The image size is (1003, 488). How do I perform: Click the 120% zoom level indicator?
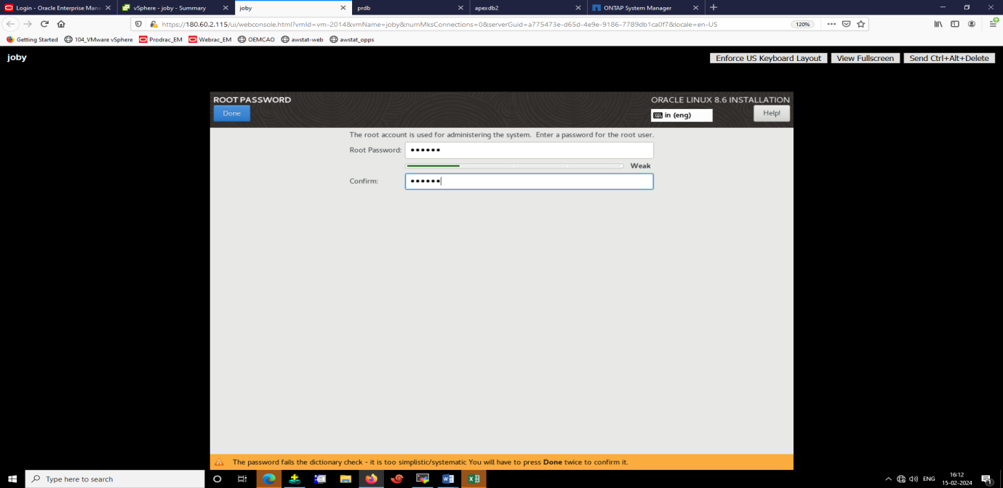tap(802, 24)
